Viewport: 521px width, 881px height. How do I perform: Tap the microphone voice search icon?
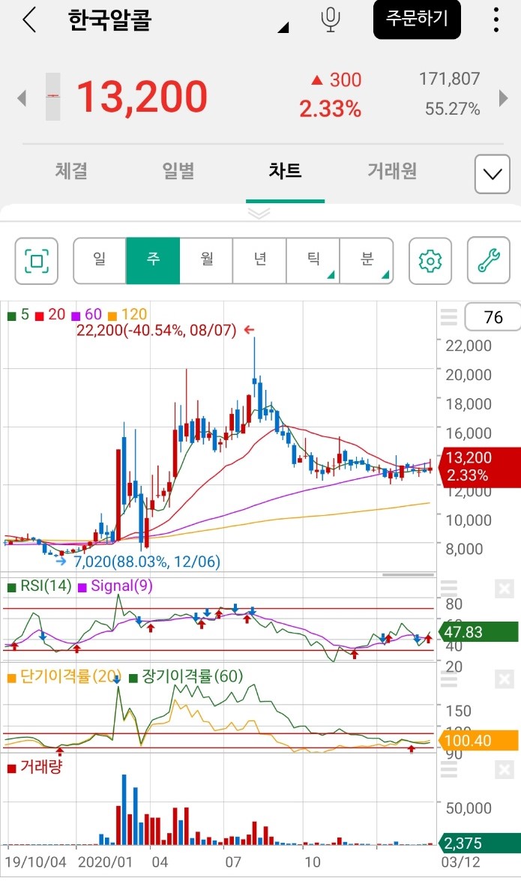pos(331,19)
